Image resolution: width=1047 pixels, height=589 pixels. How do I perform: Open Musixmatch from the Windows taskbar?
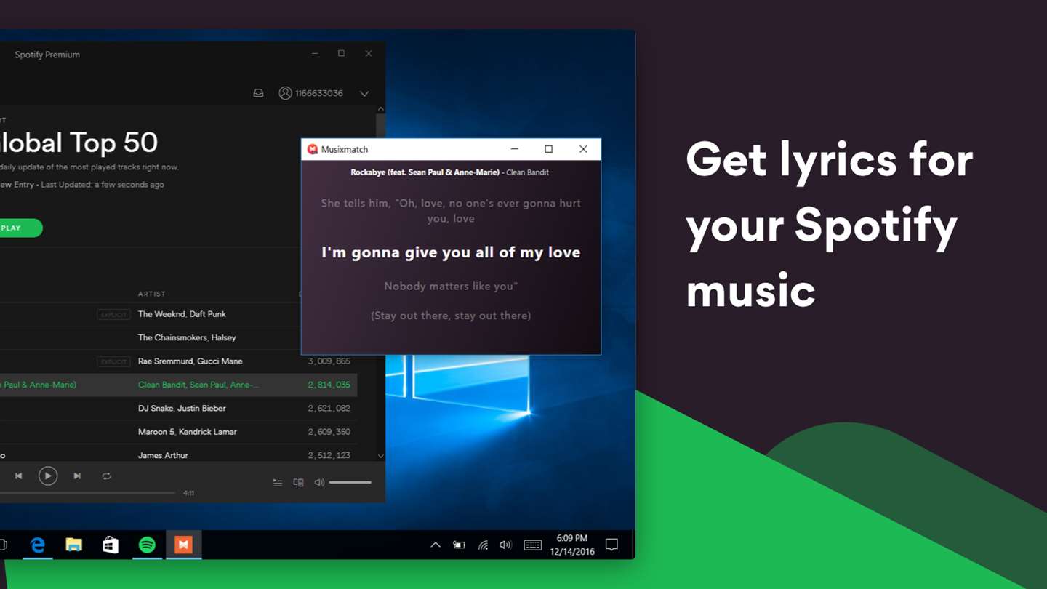point(184,545)
